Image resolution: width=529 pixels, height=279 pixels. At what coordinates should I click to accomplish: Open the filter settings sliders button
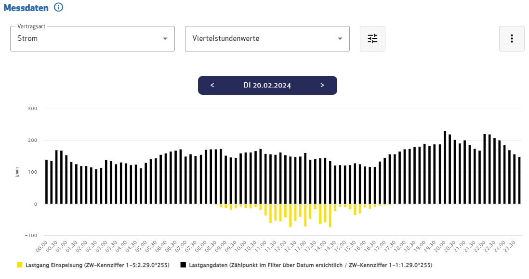coord(372,38)
